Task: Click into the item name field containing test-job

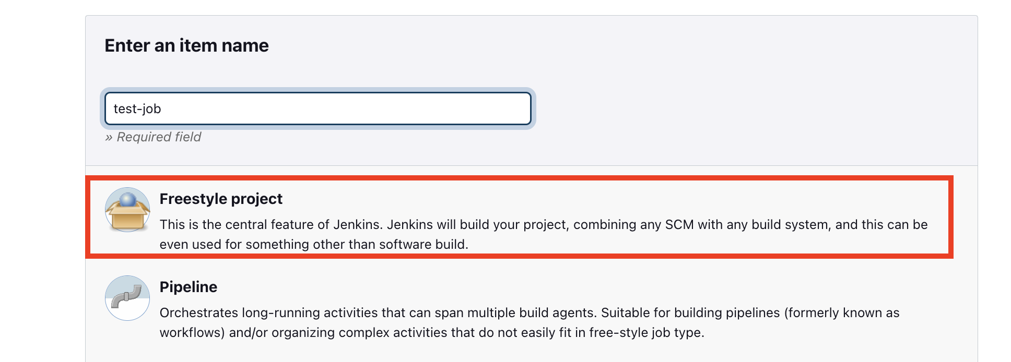Action: [x=318, y=108]
